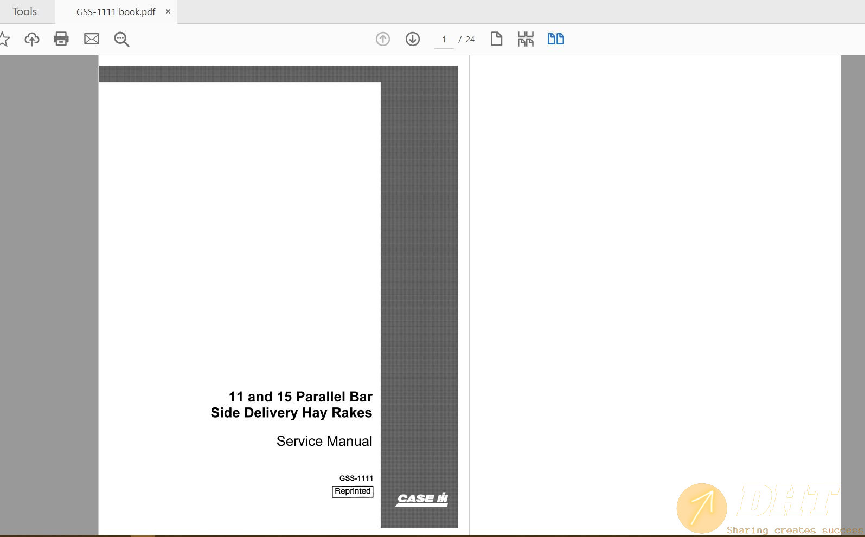
Task: Open the Tools tab
Action: pos(25,12)
